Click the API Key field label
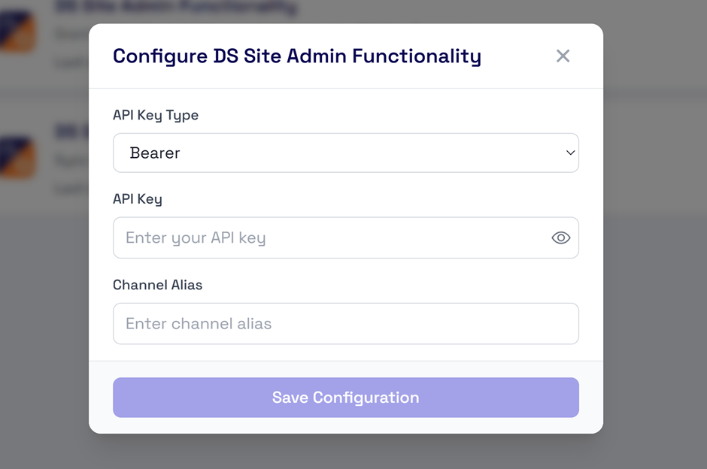The width and height of the screenshot is (707, 469). (138, 199)
